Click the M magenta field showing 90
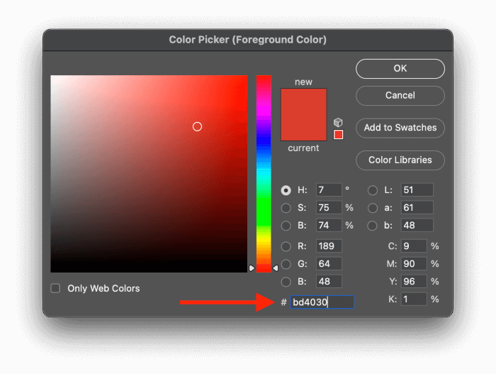Viewport: 496px width, 374px height. pyautogui.click(x=414, y=264)
